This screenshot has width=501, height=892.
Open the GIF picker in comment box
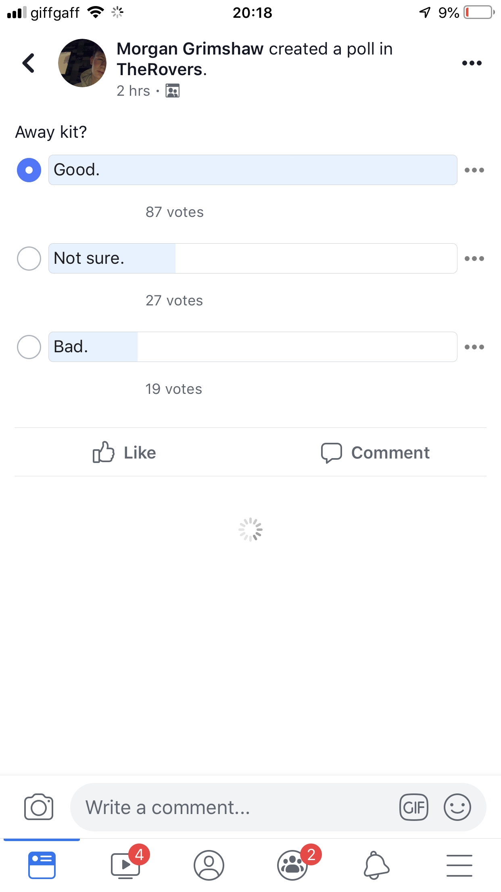(x=413, y=807)
